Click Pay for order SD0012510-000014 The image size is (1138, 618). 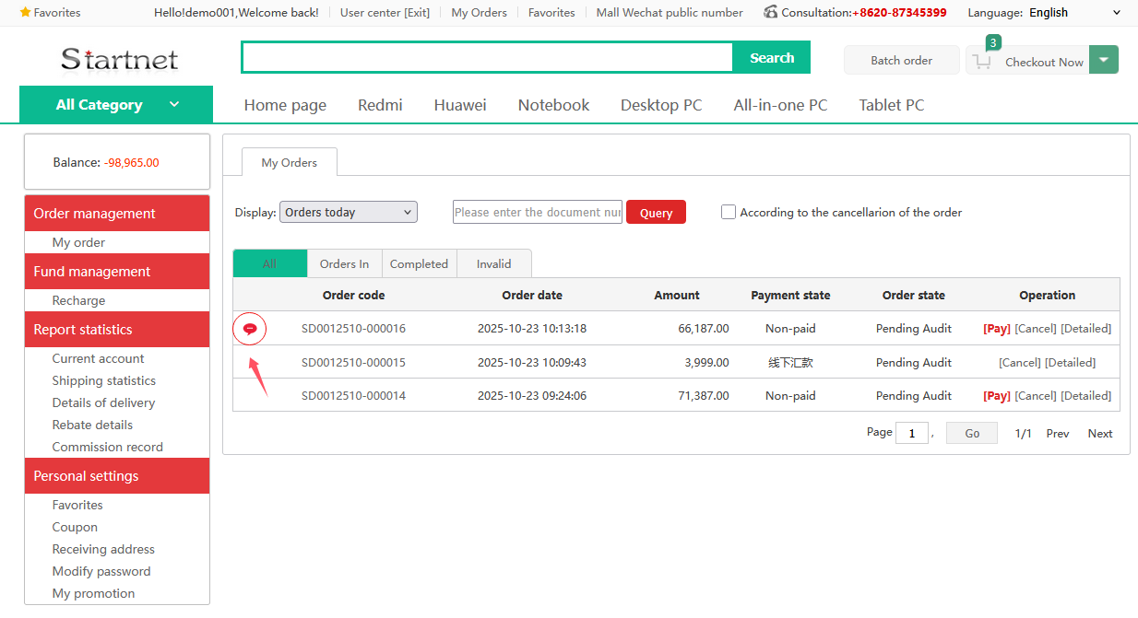click(996, 396)
